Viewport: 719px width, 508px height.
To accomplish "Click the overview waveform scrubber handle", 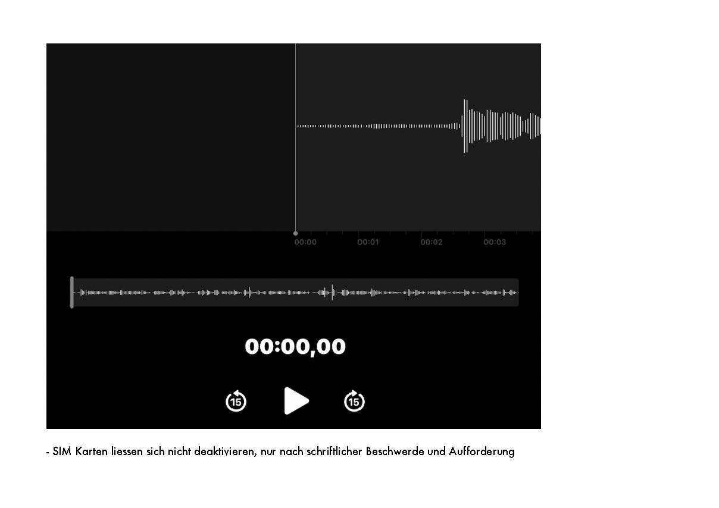I will pos(72,292).
